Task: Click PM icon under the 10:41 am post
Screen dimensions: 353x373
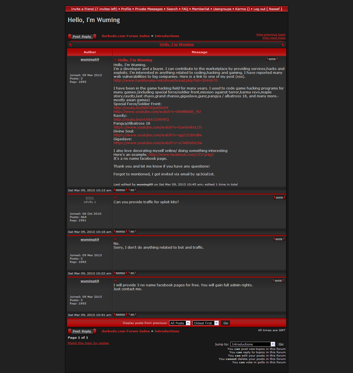Action: point(132,315)
